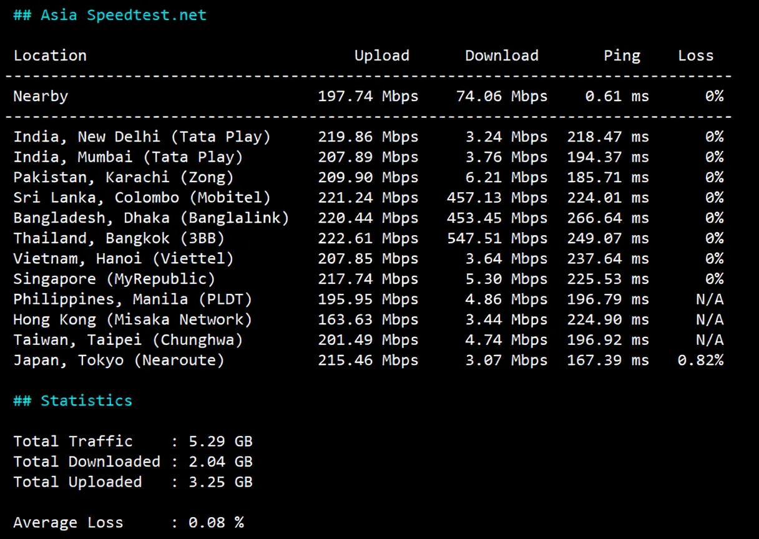Select the 'Nearby' row label
Image resolution: width=759 pixels, height=539 pixels.
click(41, 96)
